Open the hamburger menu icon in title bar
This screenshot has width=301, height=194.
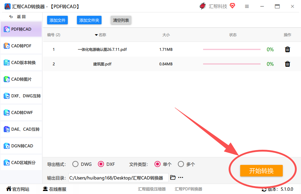247,6
